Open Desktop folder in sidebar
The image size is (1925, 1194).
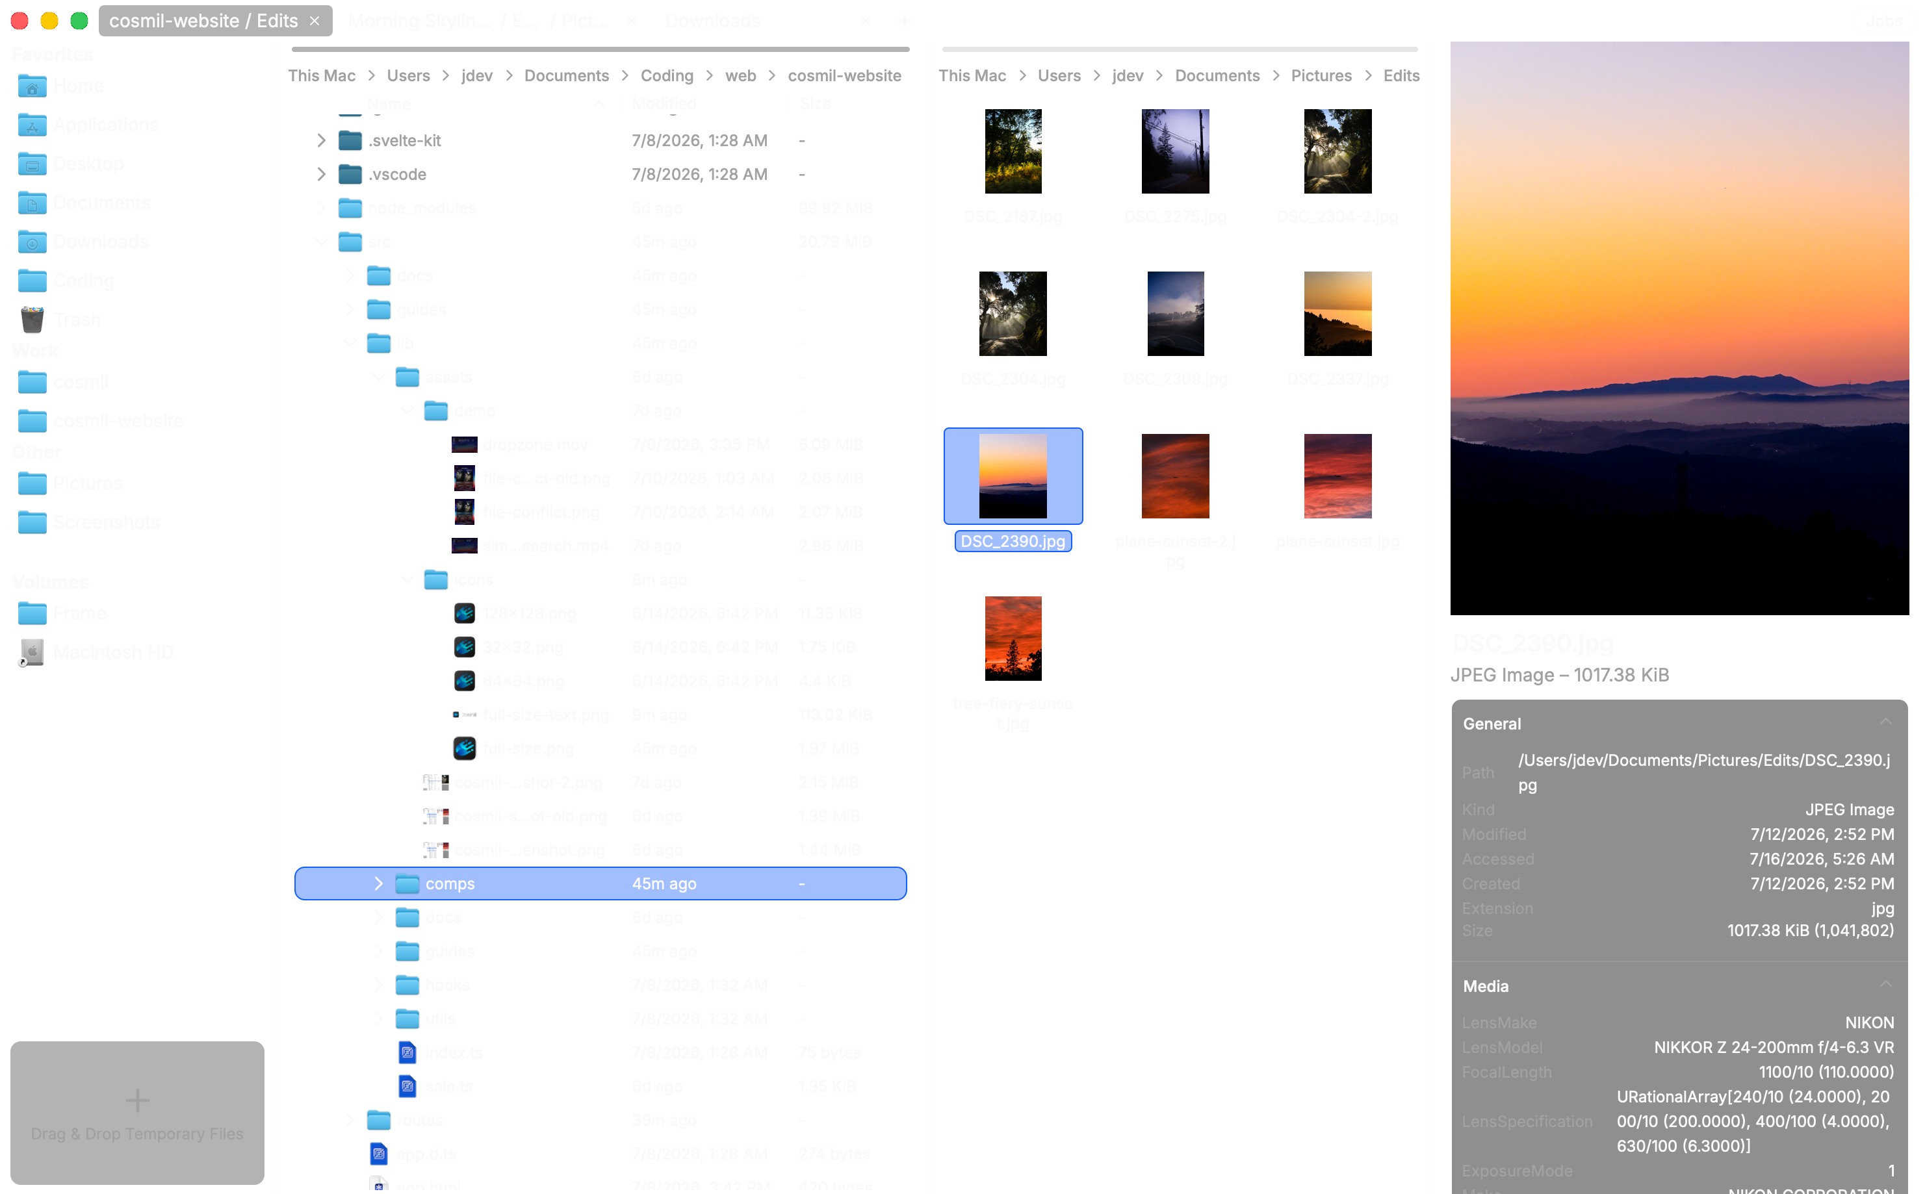click(x=70, y=164)
